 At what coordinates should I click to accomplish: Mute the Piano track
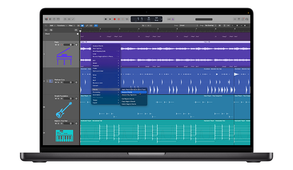pos(56,45)
